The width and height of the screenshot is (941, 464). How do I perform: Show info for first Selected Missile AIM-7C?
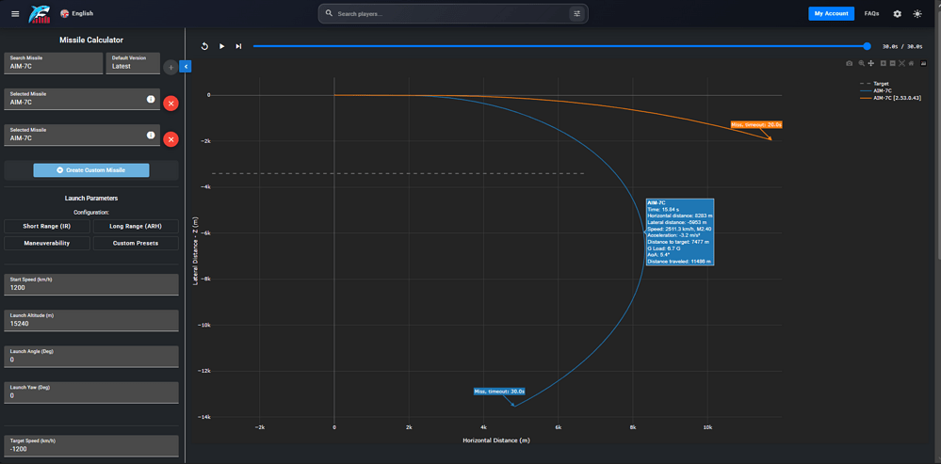coord(151,99)
